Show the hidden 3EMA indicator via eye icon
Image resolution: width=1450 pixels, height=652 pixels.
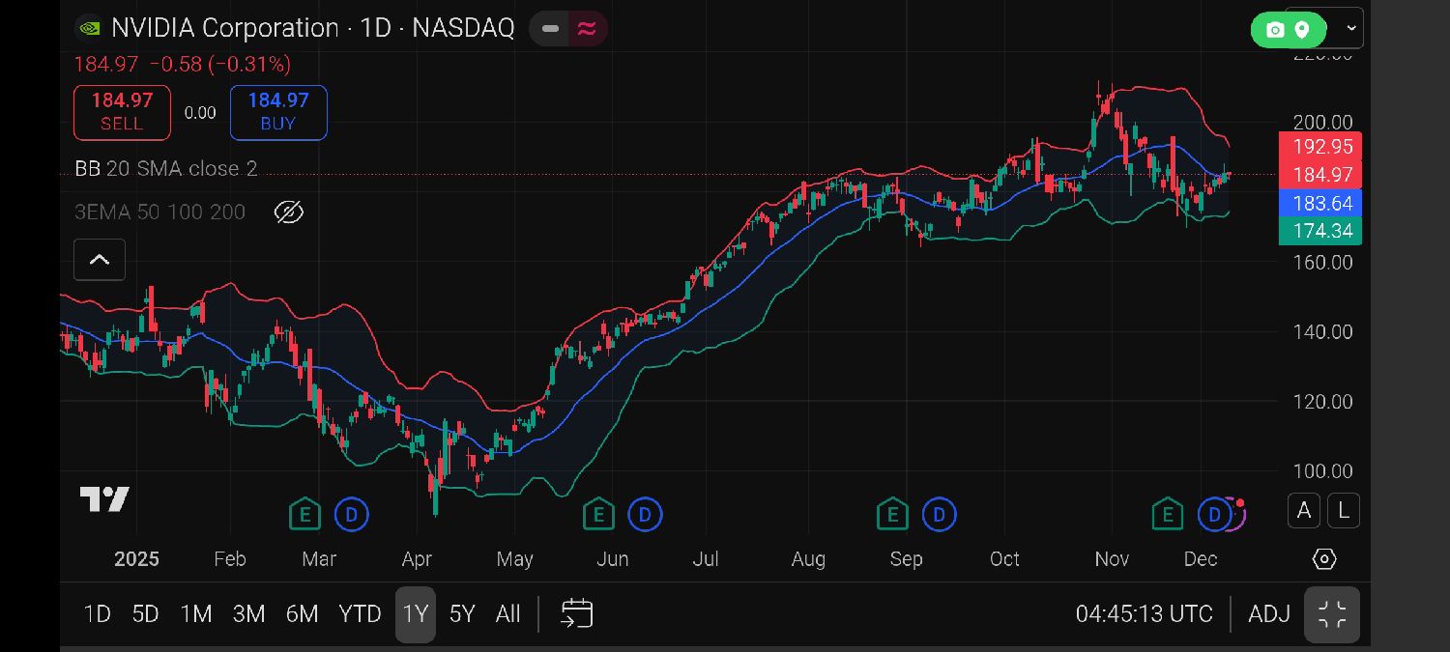(x=289, y=213)
